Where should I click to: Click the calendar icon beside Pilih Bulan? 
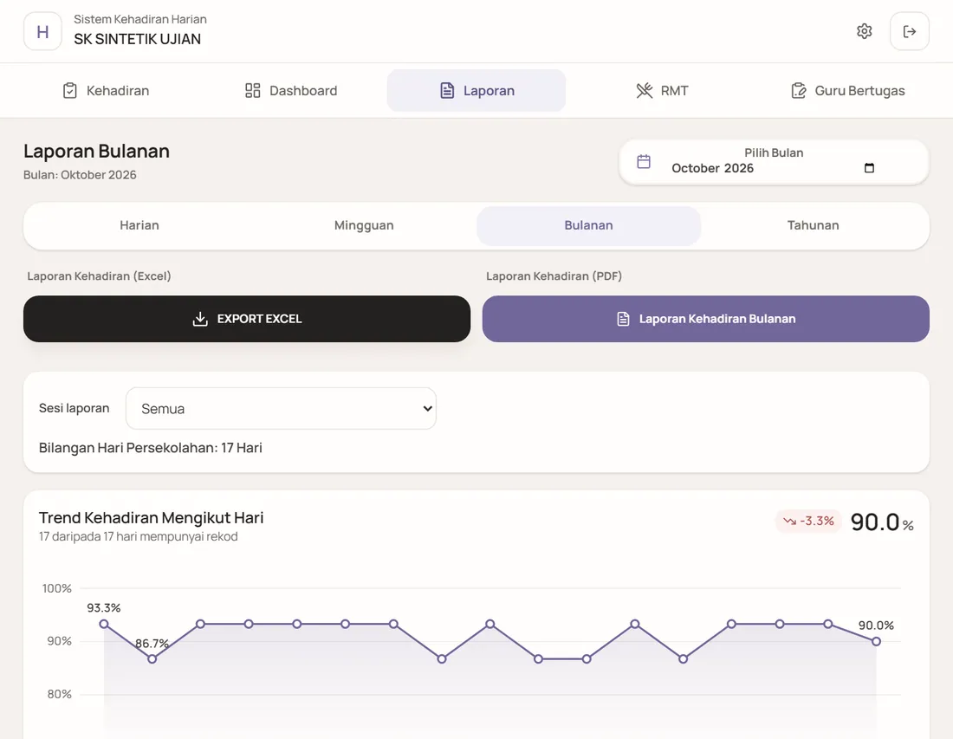(x=644, y=161)
